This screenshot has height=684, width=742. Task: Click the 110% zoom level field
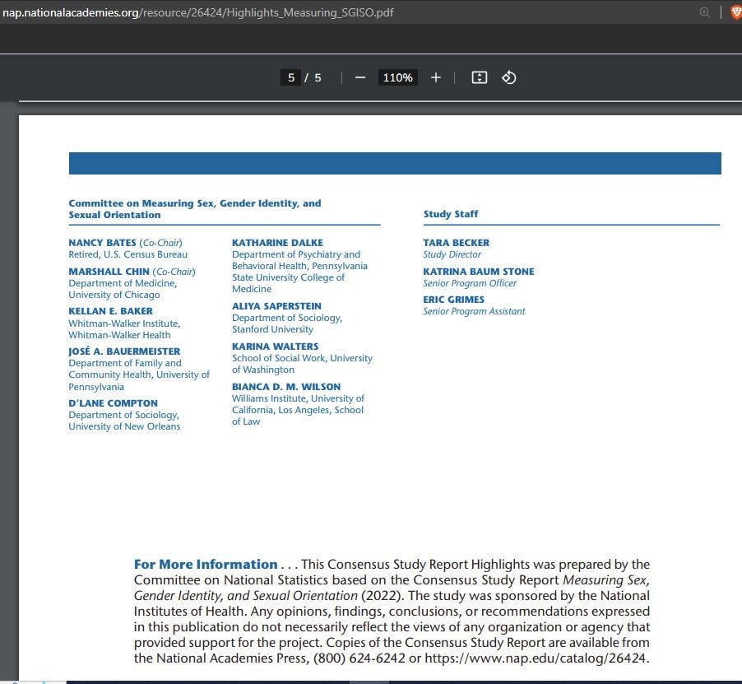pyautogui.click(x=397, y=77)
